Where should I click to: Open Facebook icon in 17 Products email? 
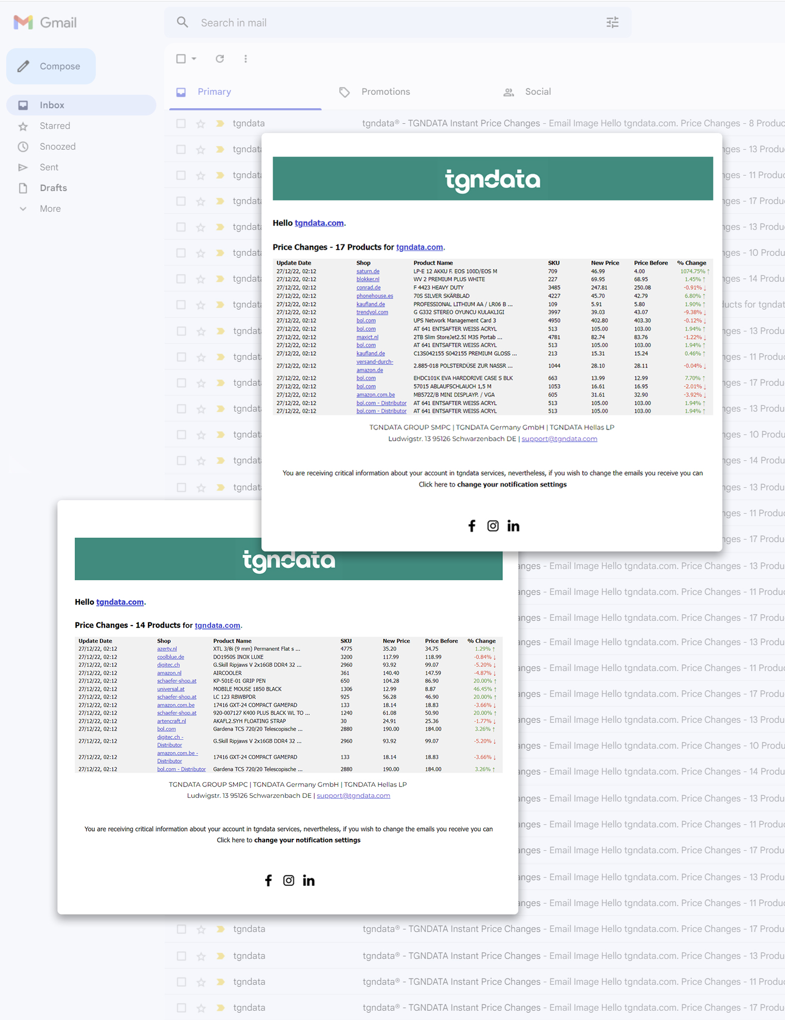[472, 526]
